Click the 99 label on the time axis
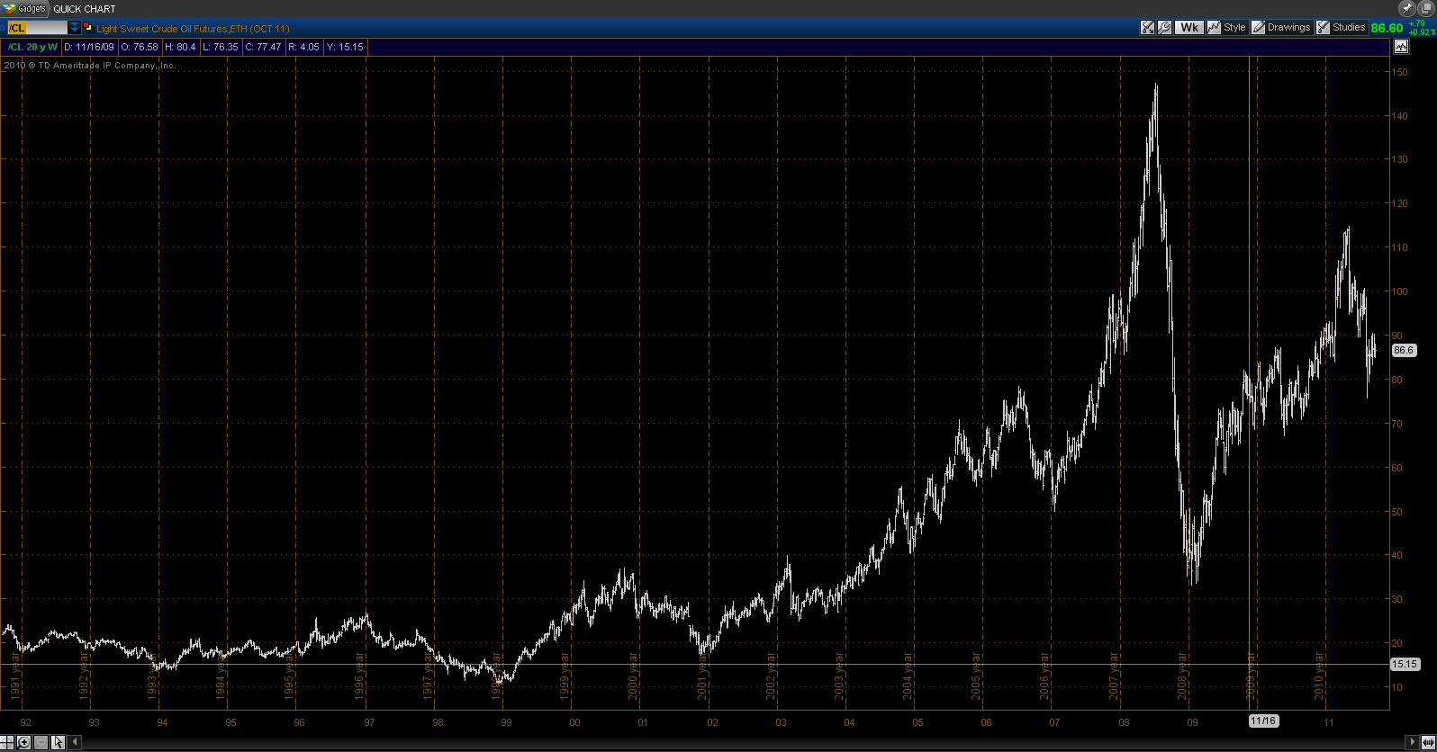The image size is (1437, 752). click(x=506, y=722)
